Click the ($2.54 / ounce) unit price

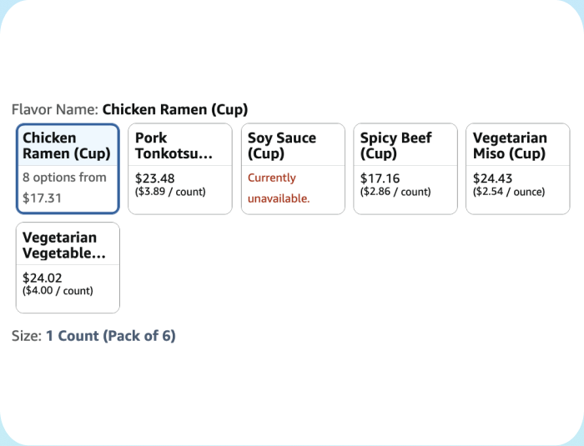(509, 192)
